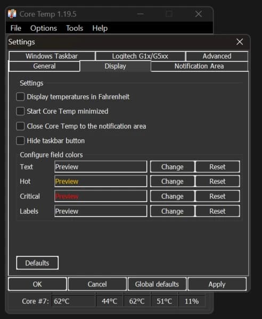The image size is (262, 319).
Task: Reset the Hot field color
Action: 217,181
